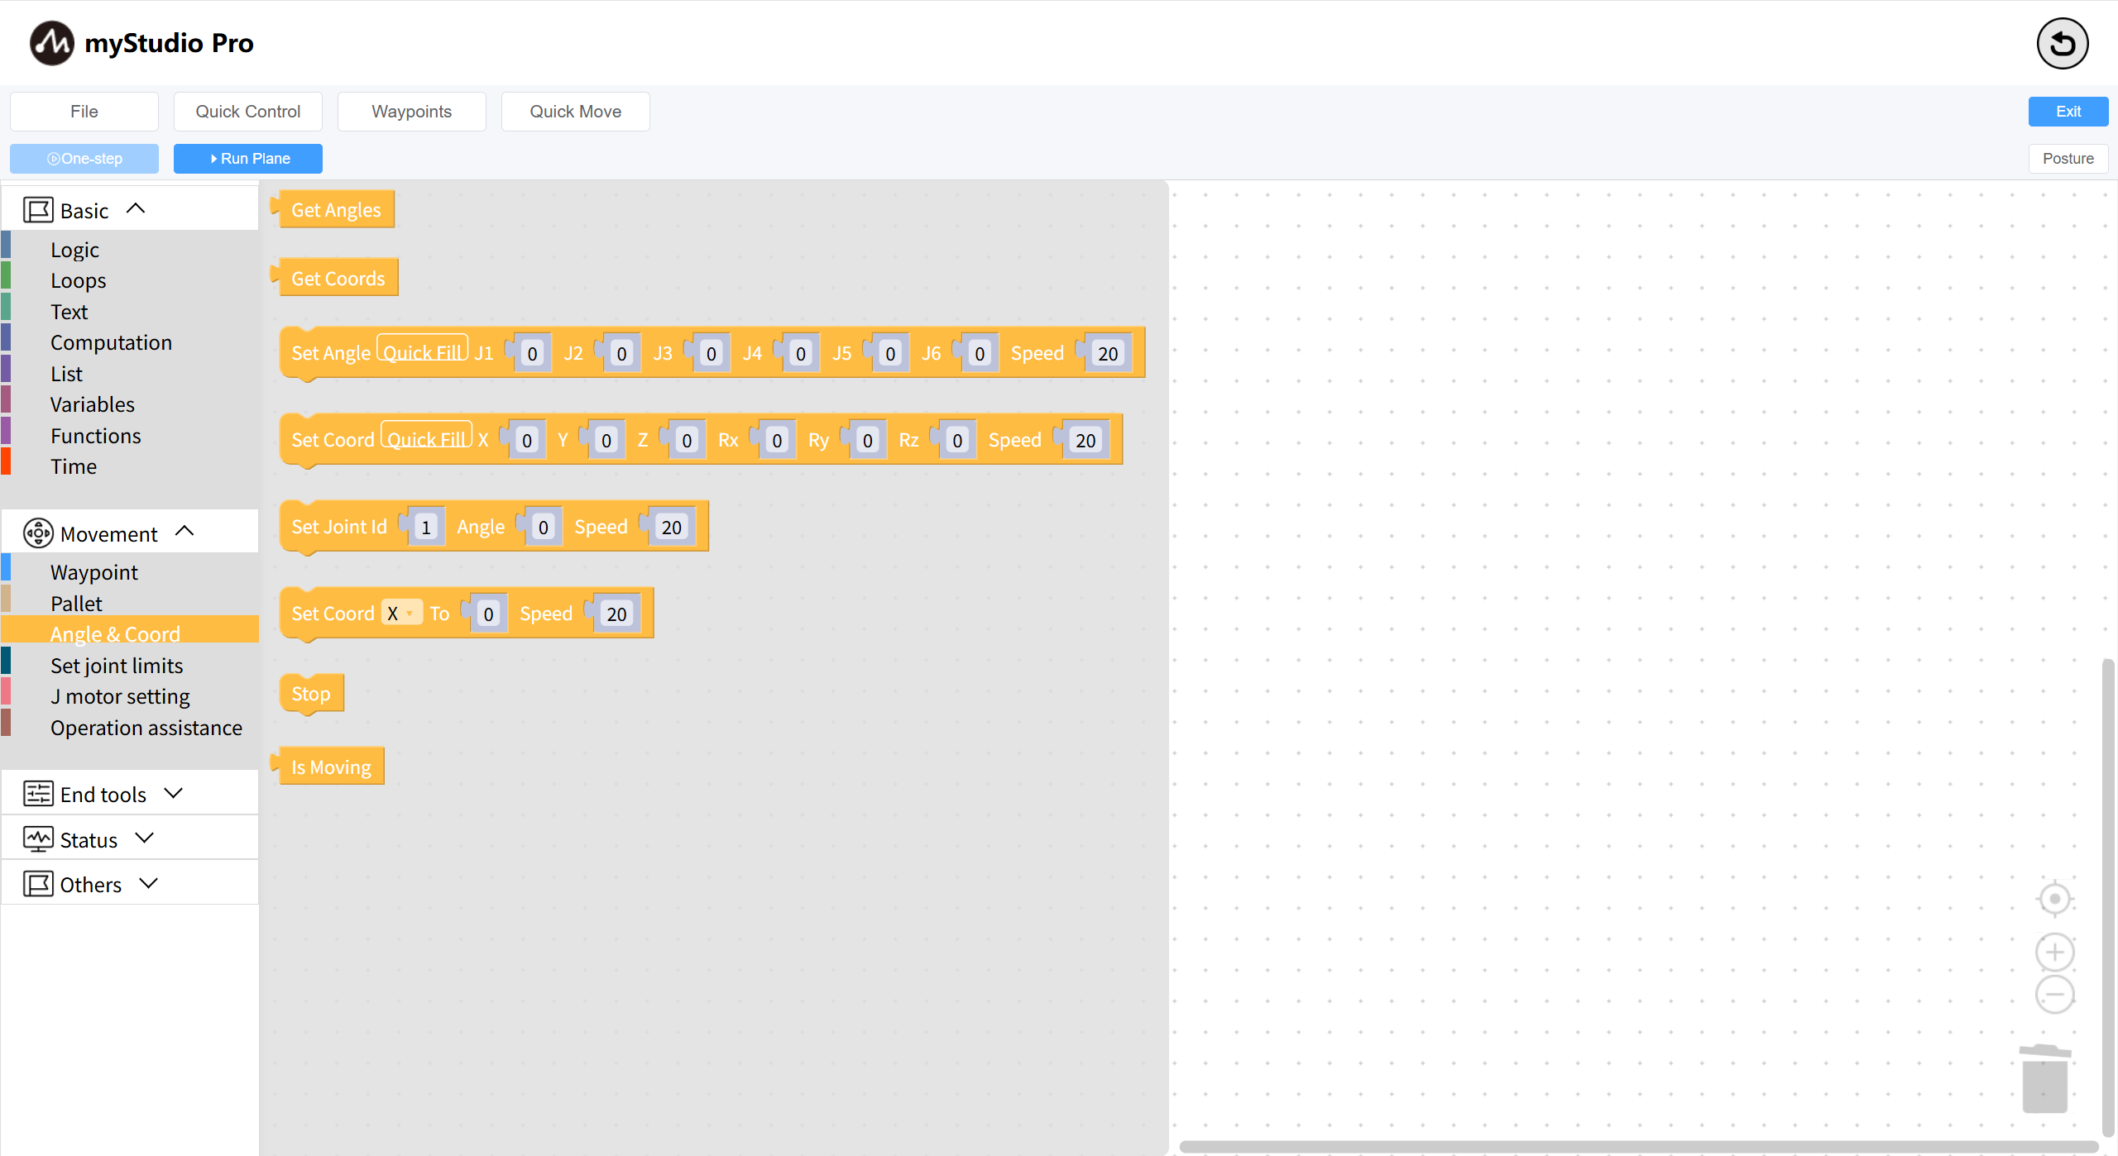Click the End tools sliders icon

[38, 794]
